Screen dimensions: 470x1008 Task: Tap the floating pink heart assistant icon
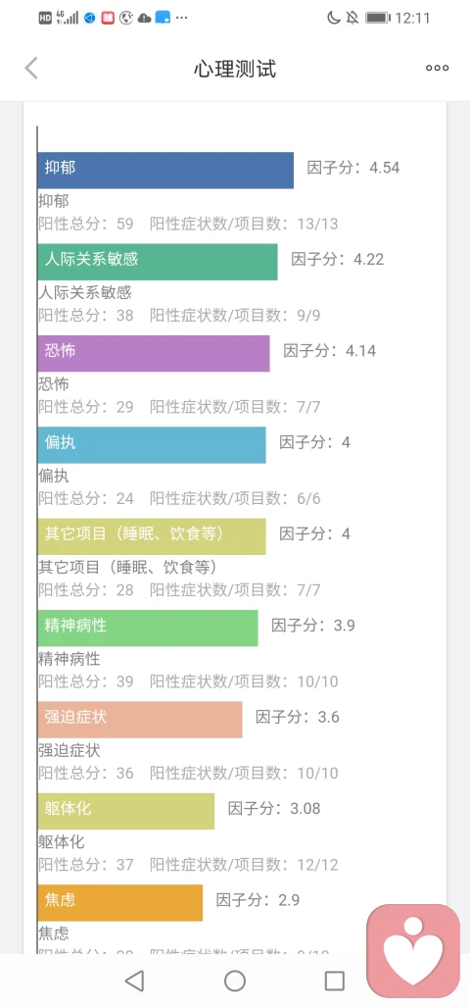coord(413,950)
